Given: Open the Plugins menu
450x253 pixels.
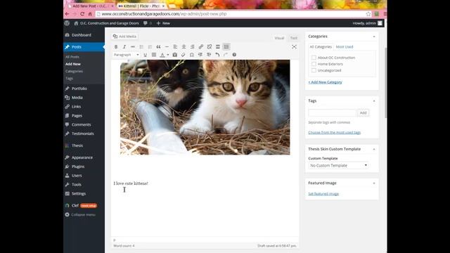Looking at the screenshot, I should [78, 167].
